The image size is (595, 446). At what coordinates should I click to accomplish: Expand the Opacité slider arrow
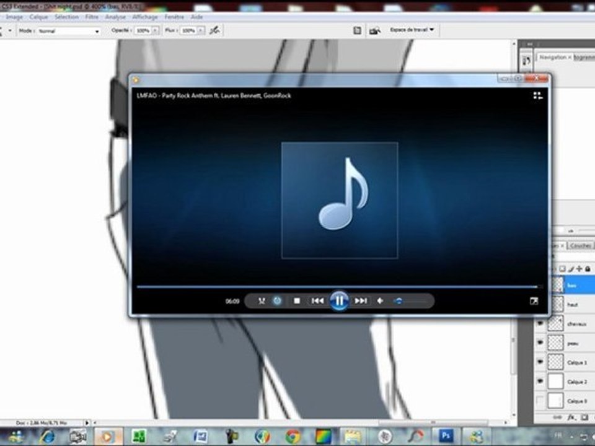click(155, 31)
